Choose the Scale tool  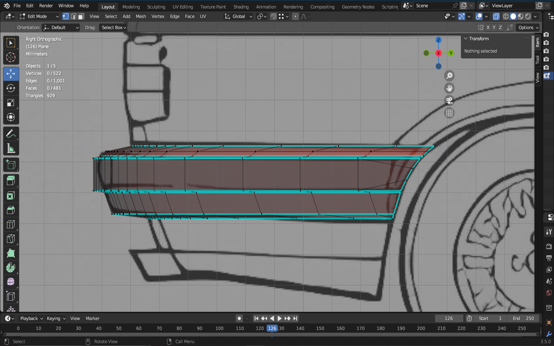11,103
